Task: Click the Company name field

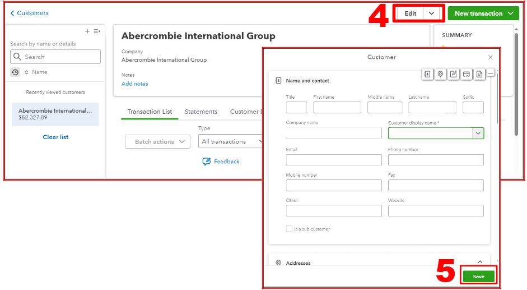Action: pyautogui.click(x=334, y=133)
